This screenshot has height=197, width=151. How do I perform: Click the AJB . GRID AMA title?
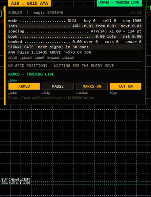pyautogui.click(x=30, y=3)
